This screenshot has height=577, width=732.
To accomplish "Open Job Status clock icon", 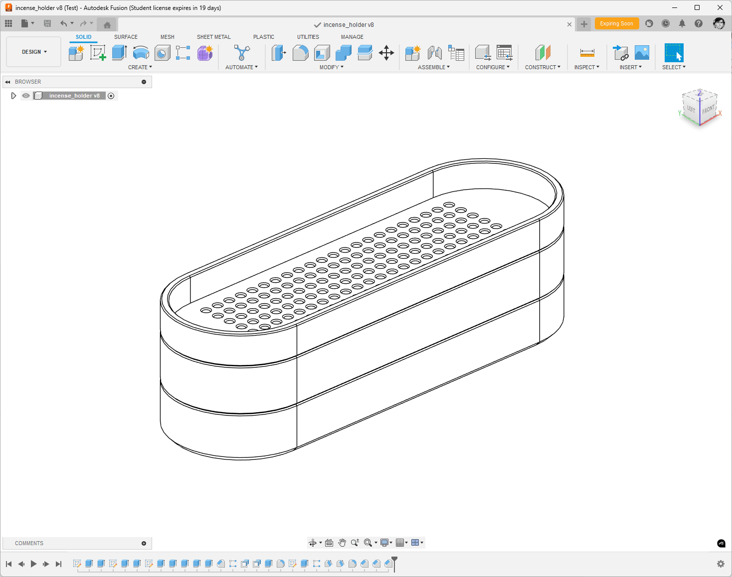I will [x=666, y=23].
